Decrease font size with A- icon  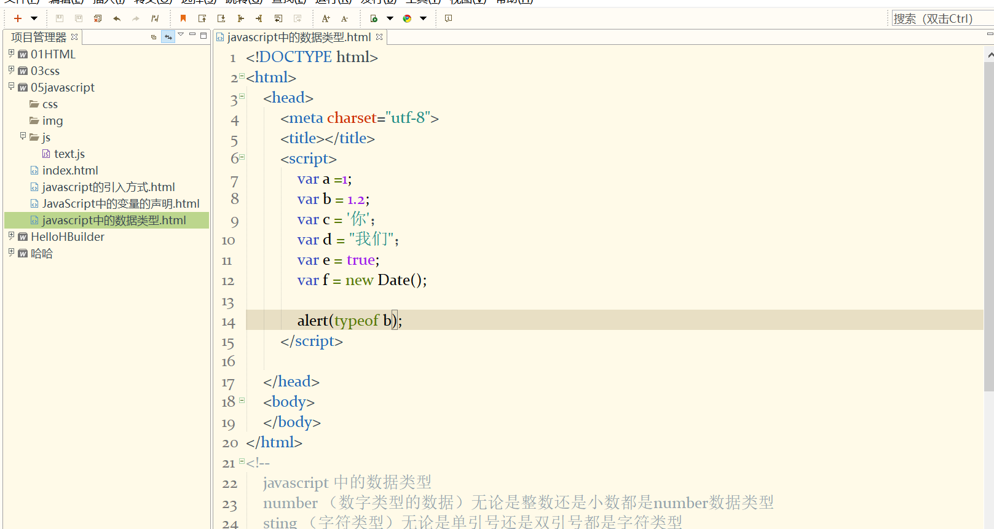tap(345, 18)
